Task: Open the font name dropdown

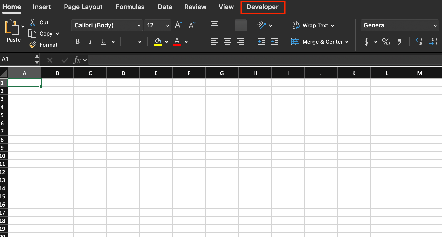Action: click(139, 25)
